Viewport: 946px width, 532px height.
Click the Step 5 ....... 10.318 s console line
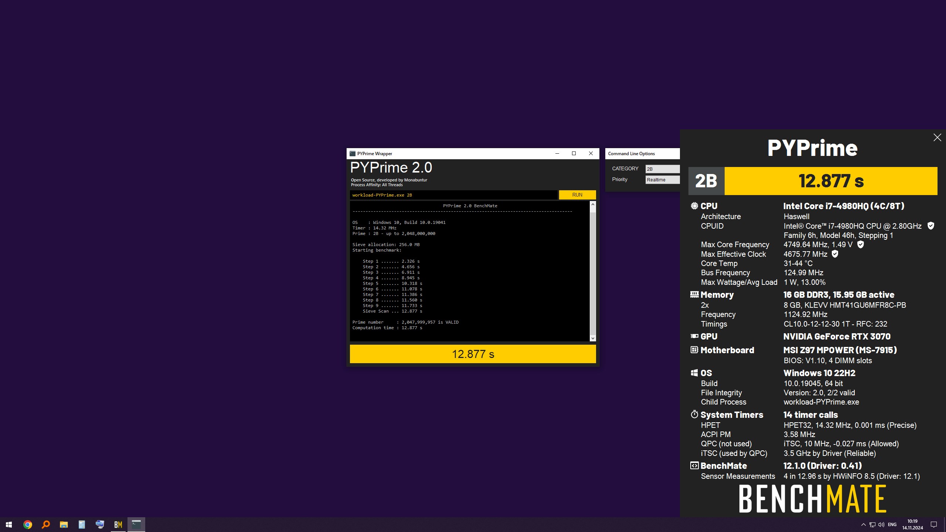(x=392, y=283)
